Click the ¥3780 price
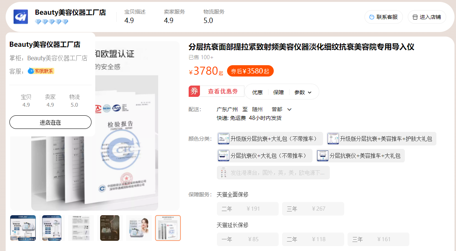This screenshot has width=456, height=251. pyautogui.click(x=206, y=71)
